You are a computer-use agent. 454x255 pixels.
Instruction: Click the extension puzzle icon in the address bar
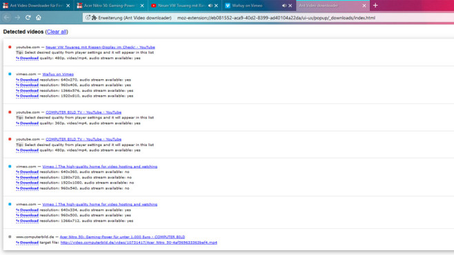[x=94, y=18]
